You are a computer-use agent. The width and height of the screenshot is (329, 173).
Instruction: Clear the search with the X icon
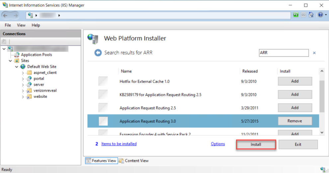(x=314, y=53)
